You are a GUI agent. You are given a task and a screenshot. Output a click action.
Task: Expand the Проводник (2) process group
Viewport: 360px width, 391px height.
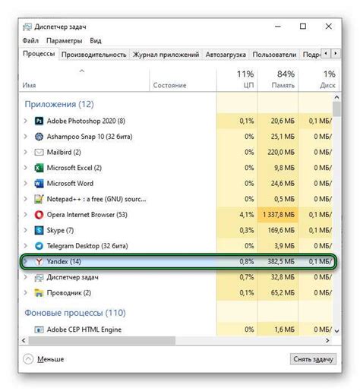point(25,293)
